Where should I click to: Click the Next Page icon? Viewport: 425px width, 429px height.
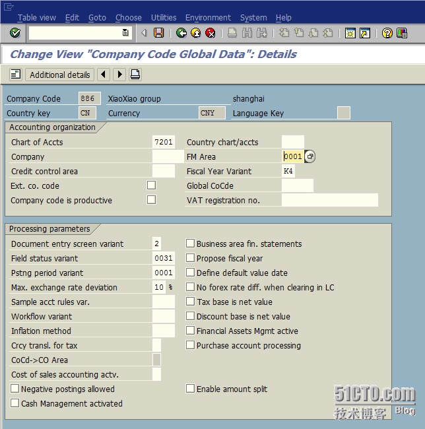click(313, 33)
